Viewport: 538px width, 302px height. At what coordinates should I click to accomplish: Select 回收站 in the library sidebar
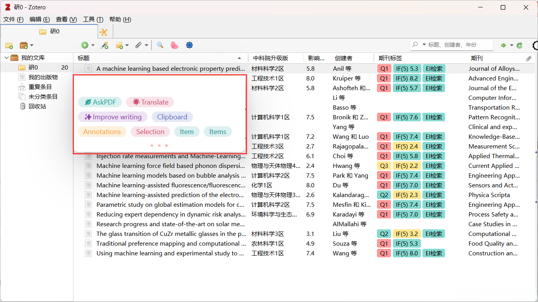(37, 106)
